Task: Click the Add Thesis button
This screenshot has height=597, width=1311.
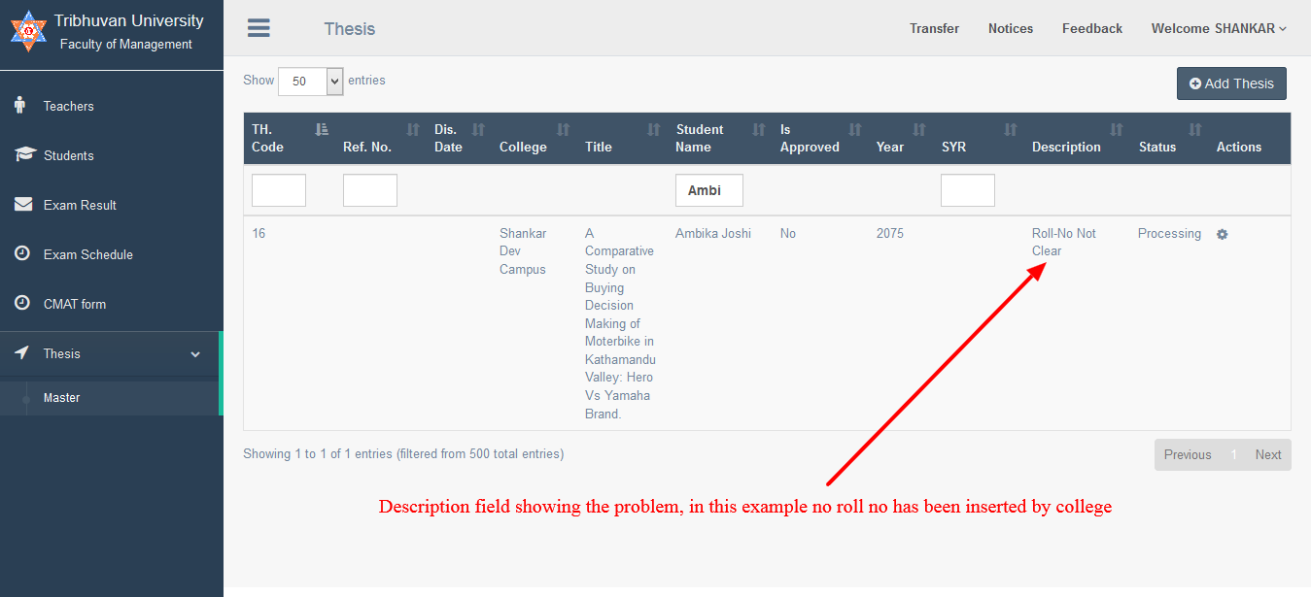Action: (1231, 83)
